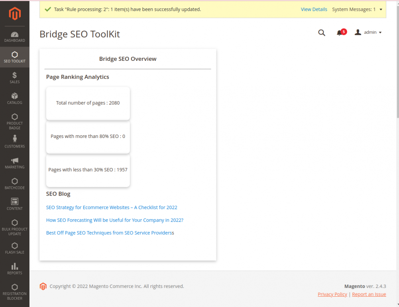Open the admin account dropdown
Viewport: 399px width, 307px height.
(368, 32)
